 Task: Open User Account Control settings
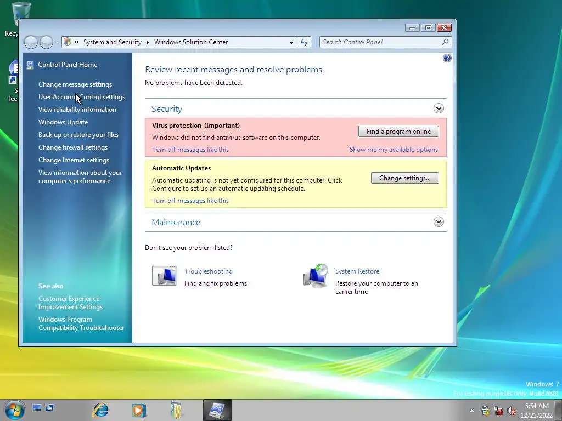82,97
